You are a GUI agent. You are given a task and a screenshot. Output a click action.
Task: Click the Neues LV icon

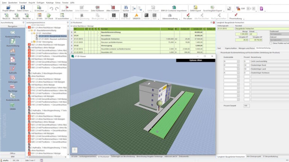coord(6,16)
